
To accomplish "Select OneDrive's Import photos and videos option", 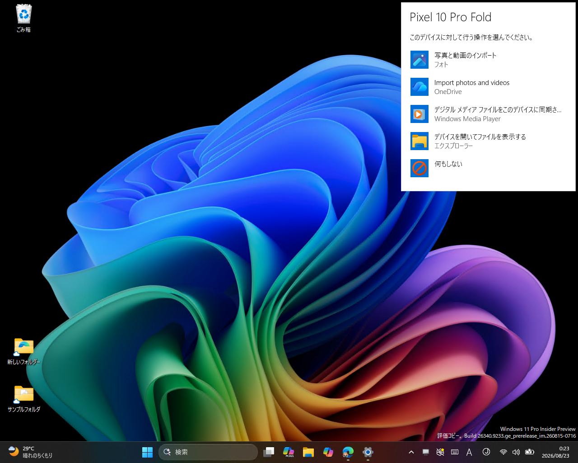I will point(488,87).
